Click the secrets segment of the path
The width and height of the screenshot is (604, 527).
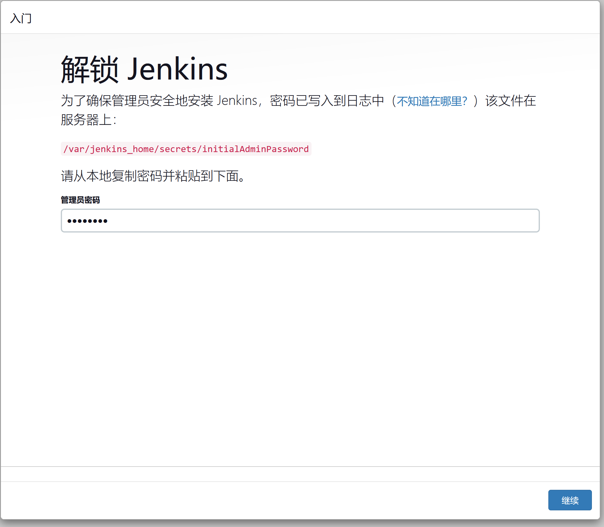pyautogui.click(x=178, y=149)
